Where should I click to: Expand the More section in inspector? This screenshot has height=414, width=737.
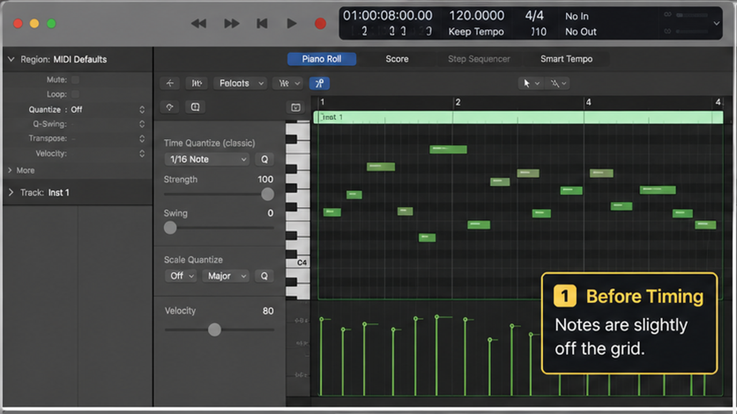(10, 170)
